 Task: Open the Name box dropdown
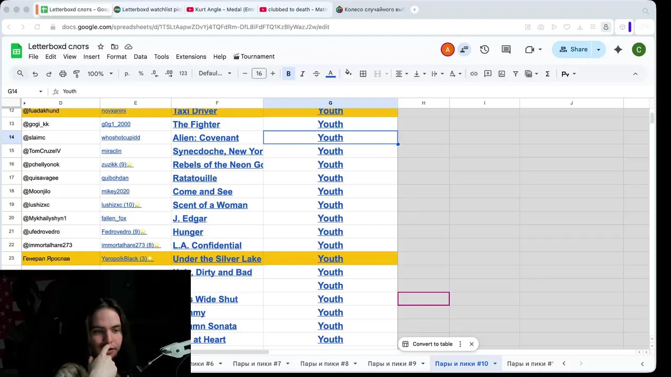[40, 91]
